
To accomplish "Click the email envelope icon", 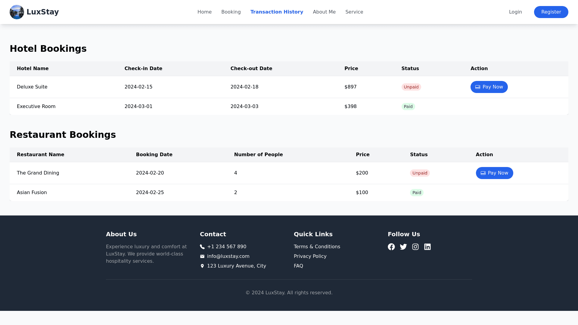I will 202,256.
